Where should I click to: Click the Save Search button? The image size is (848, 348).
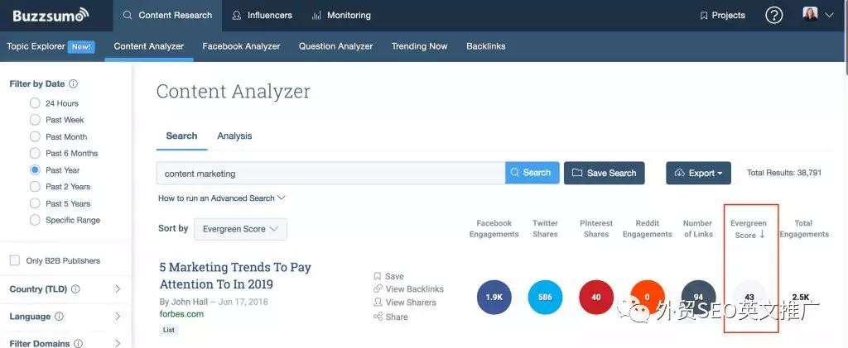pyautogui.click(x=604, y=174)
